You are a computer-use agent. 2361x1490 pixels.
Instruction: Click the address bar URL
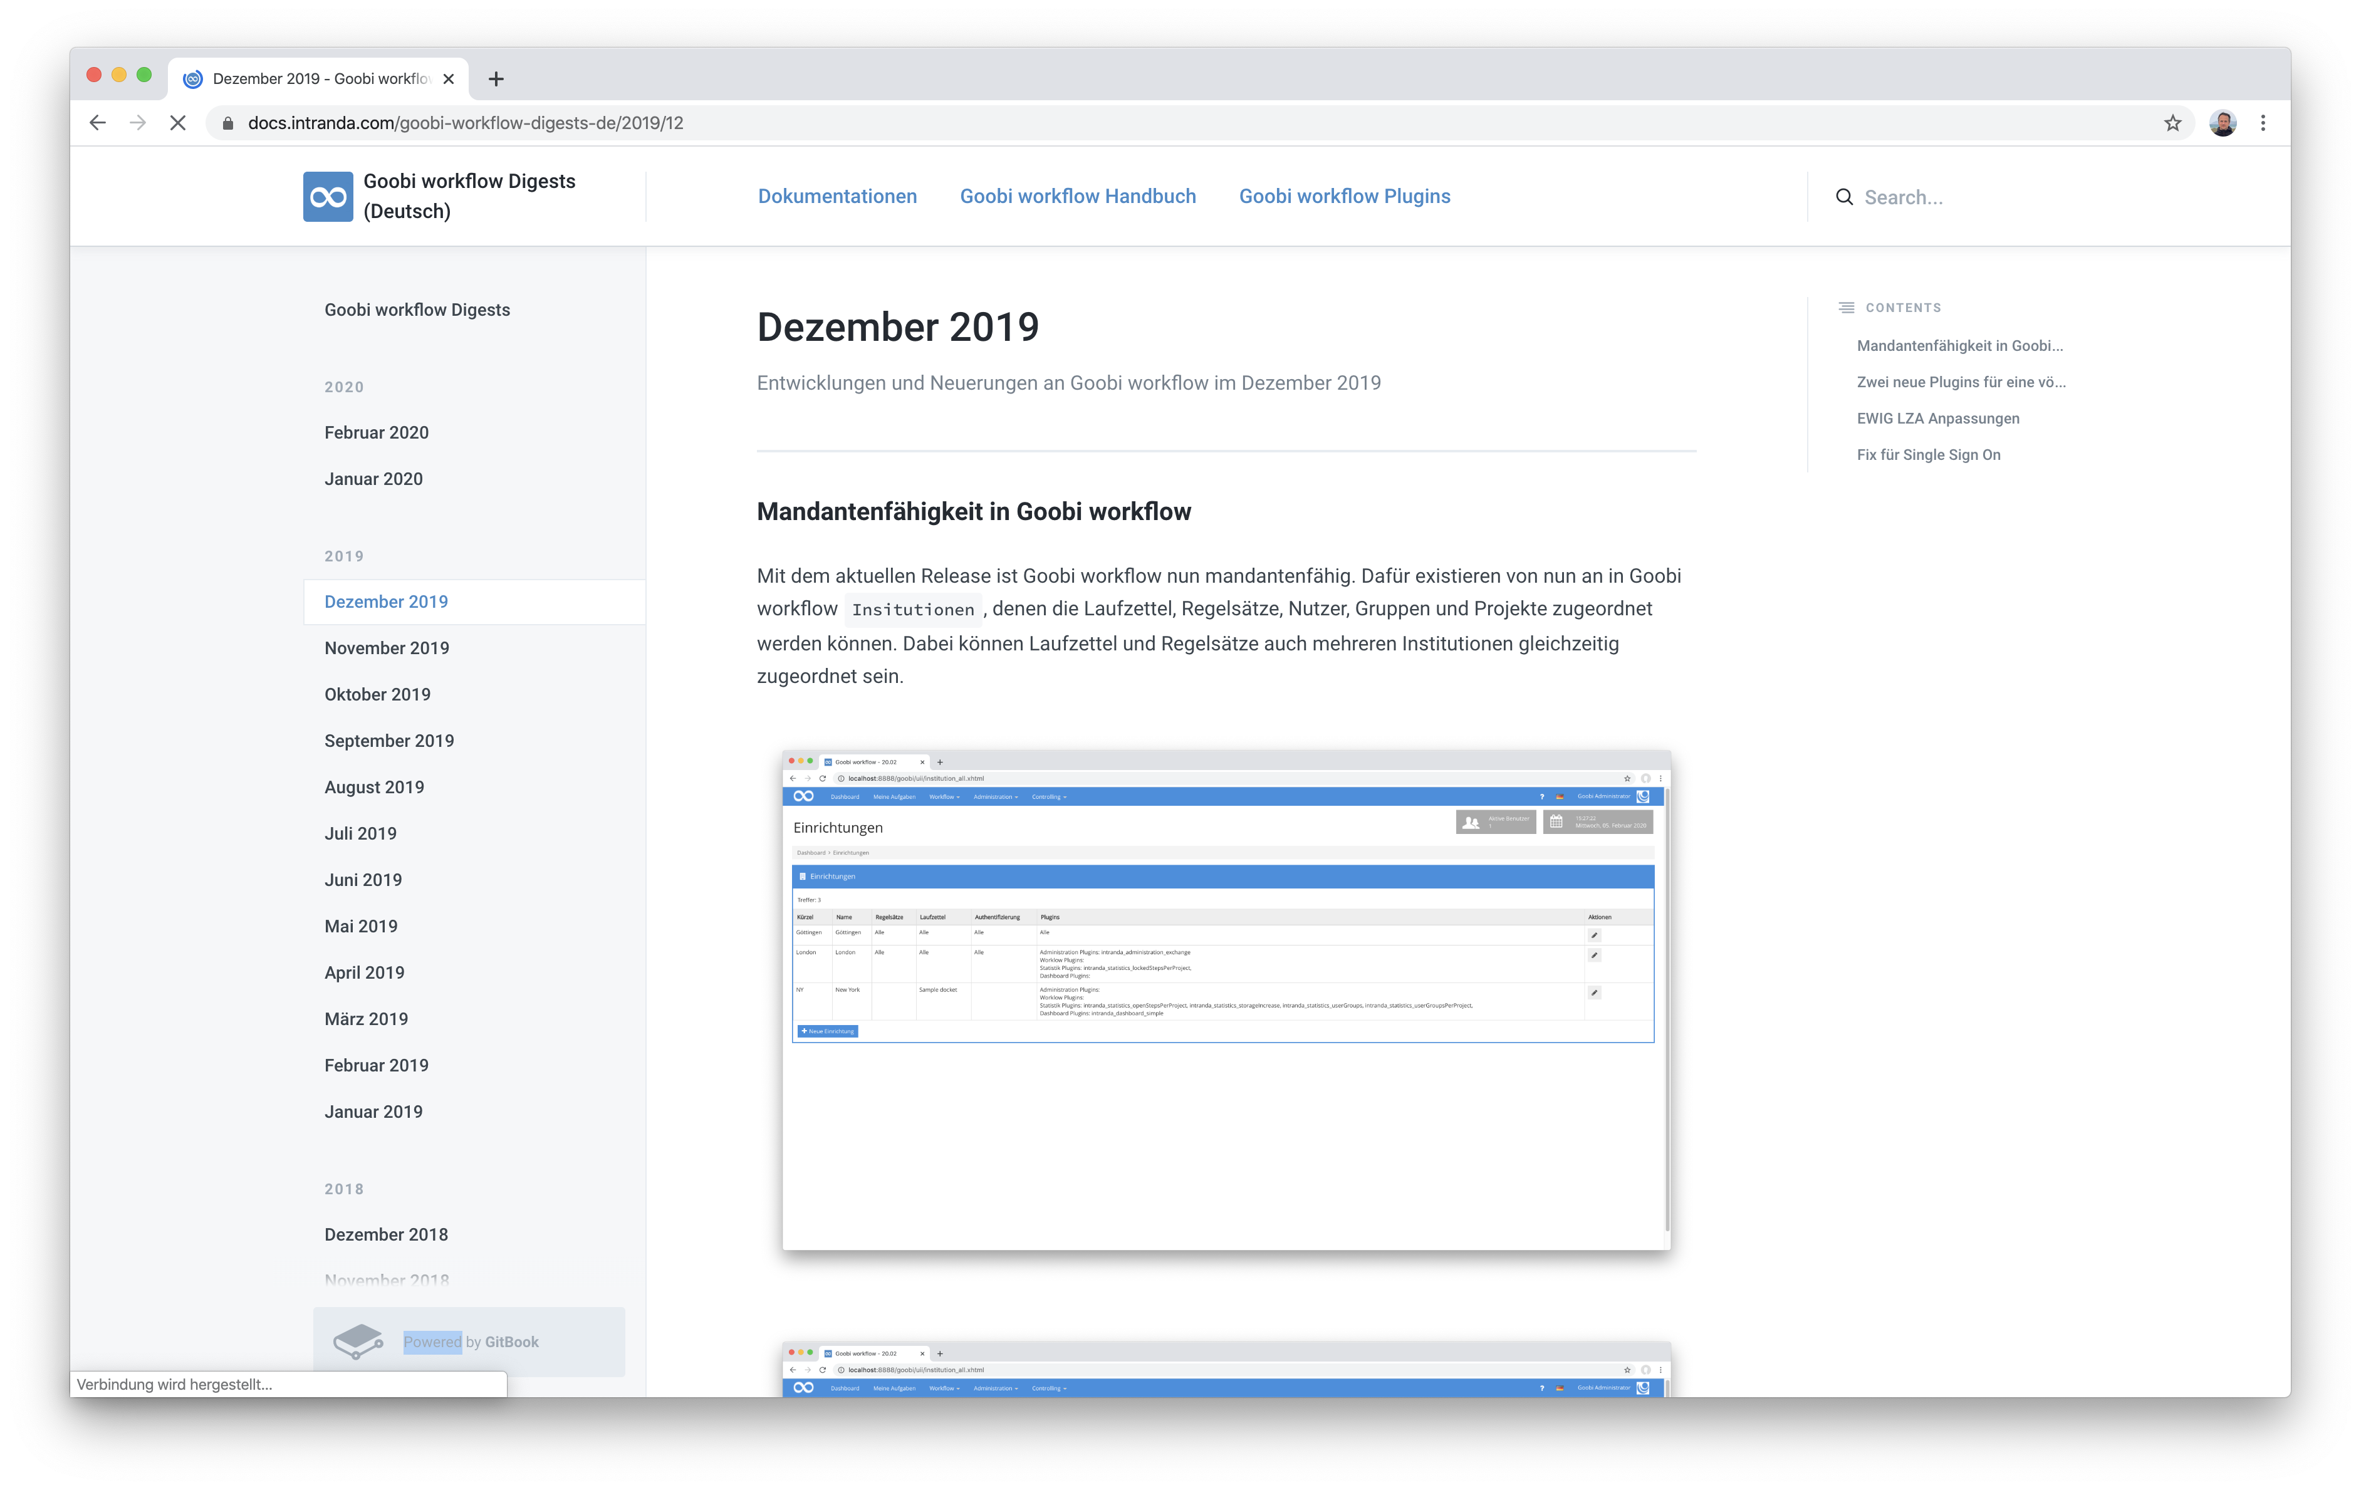[466, 123]
